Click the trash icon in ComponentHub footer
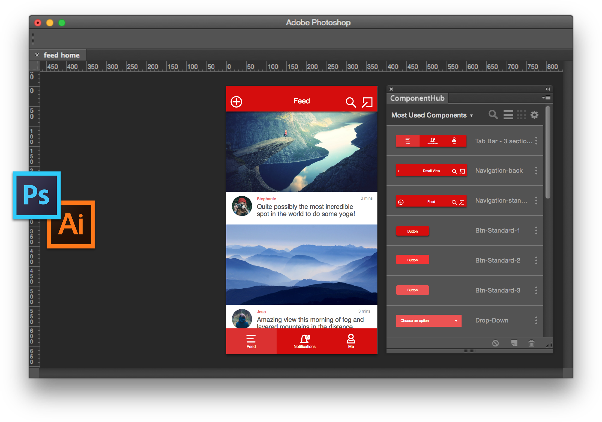602x422 pixels. [531, 343]
